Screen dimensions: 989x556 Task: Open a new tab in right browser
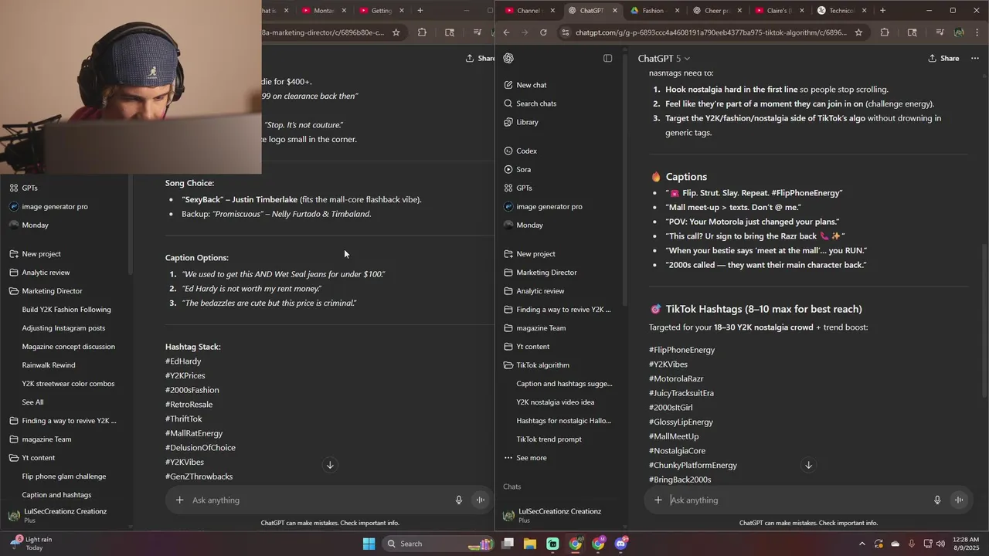point(882,11)
